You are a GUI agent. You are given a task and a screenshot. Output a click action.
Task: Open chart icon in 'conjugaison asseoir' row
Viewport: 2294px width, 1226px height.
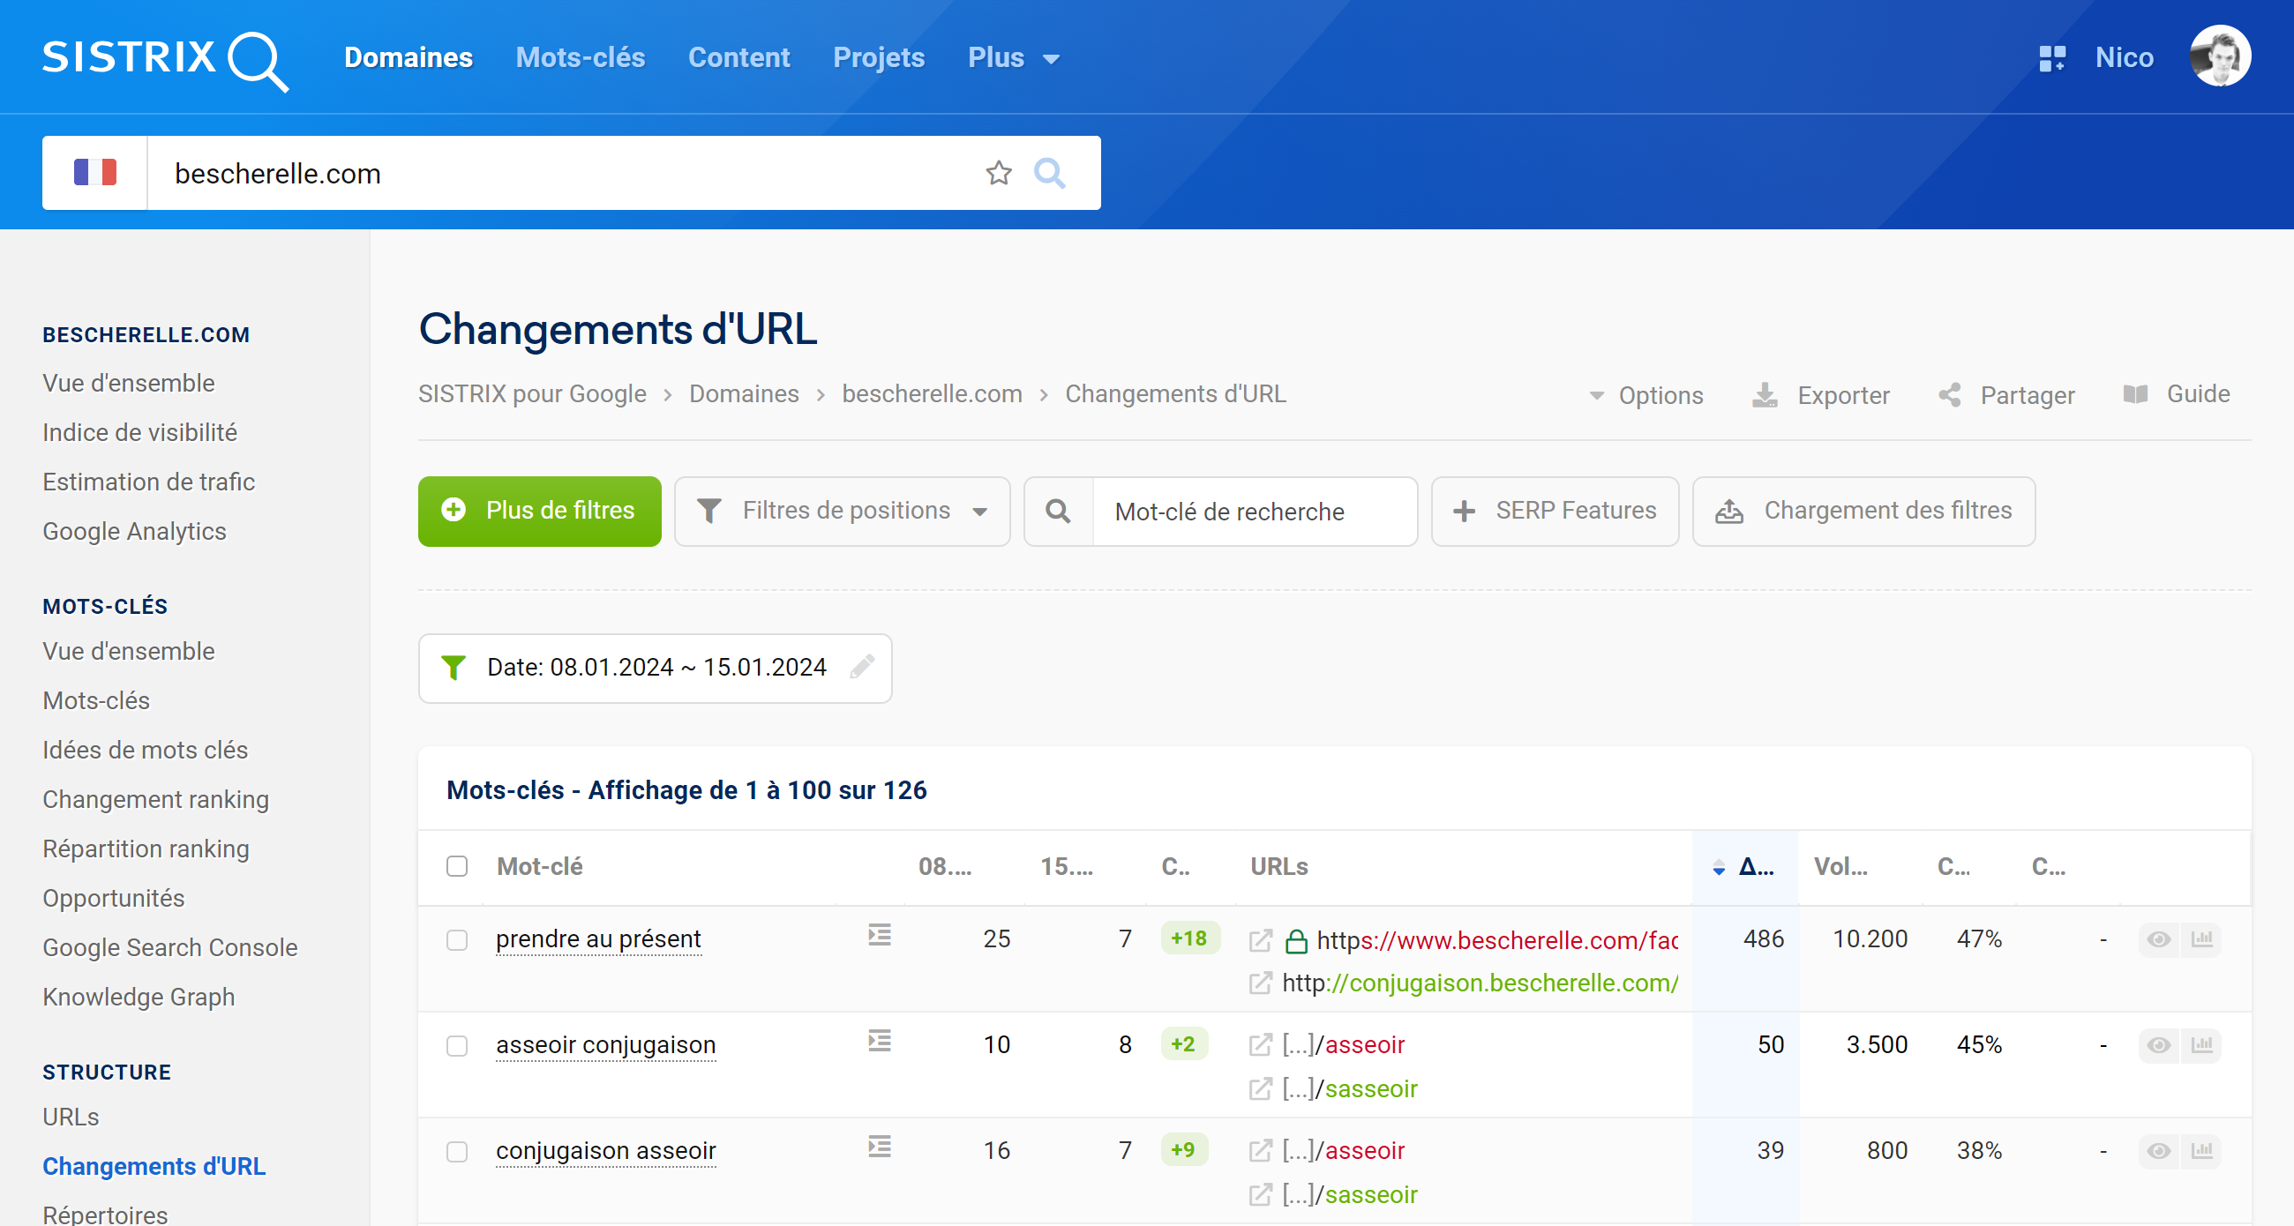coord(2201,1151)
